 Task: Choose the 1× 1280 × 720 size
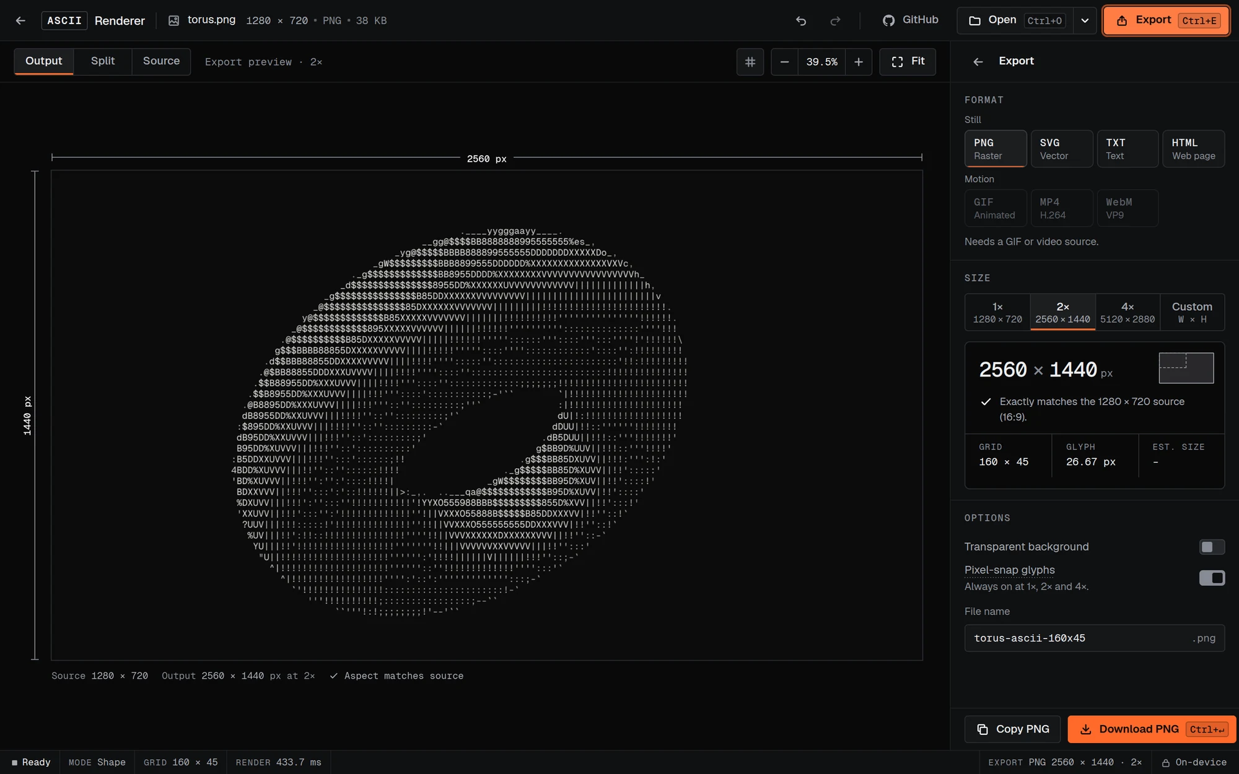click(x=997, y=312)
